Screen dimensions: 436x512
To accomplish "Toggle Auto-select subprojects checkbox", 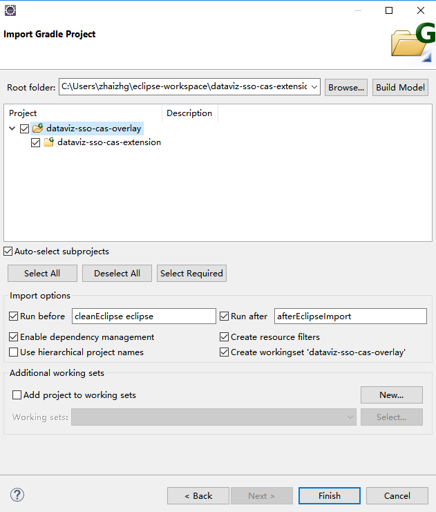I will tap(8, 252).
